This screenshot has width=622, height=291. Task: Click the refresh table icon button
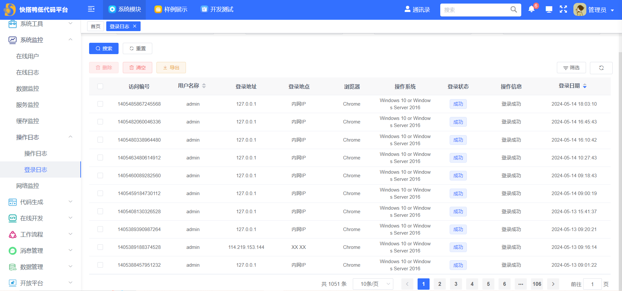click(601, 68)
